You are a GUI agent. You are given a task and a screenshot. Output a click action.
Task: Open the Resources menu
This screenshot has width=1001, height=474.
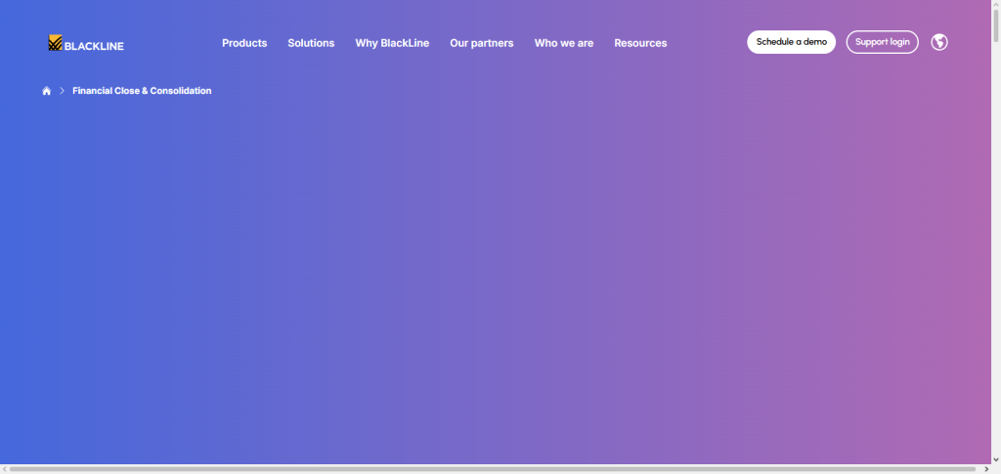640,43
